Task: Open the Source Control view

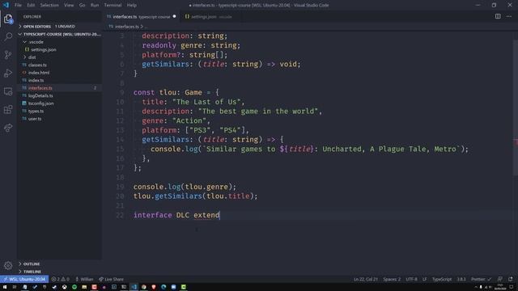Action: point(8,54)
